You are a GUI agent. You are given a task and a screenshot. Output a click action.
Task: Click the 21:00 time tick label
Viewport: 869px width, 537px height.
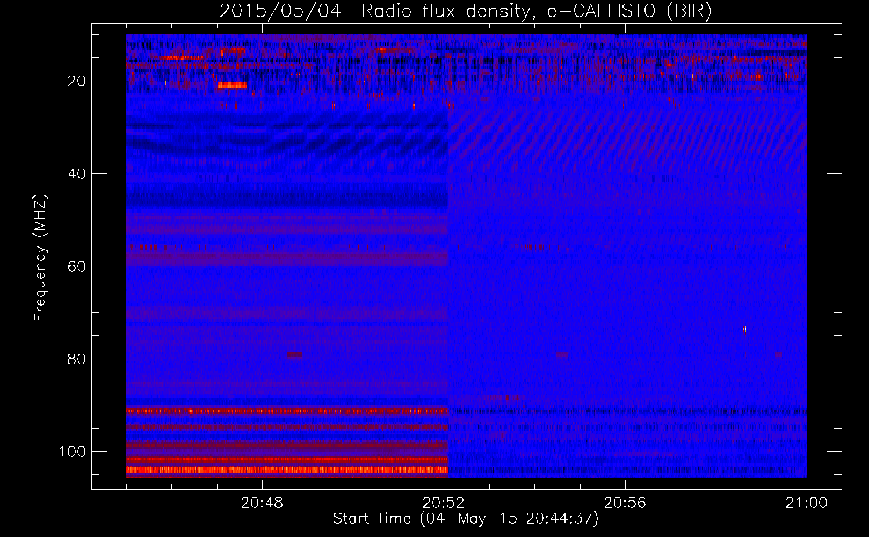pos(807,503)
